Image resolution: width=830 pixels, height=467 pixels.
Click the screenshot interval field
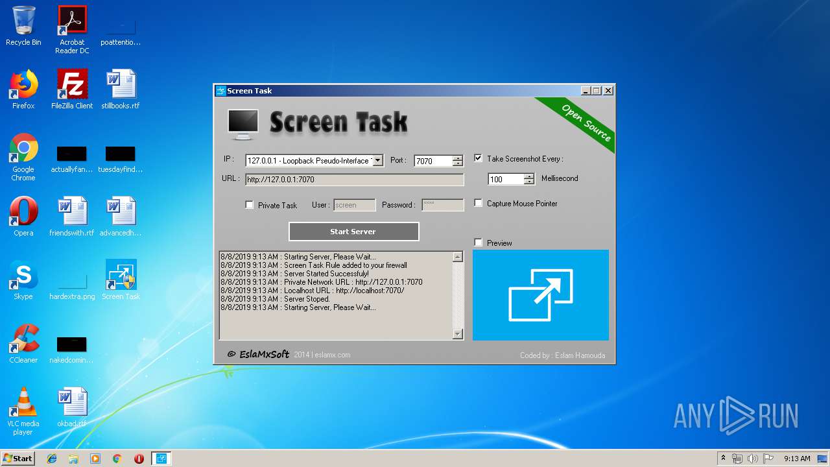point(506,179)
